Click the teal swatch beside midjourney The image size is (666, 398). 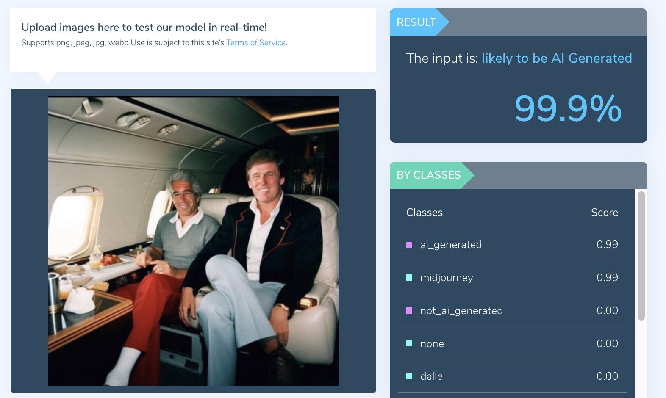(x=409, y=278)
